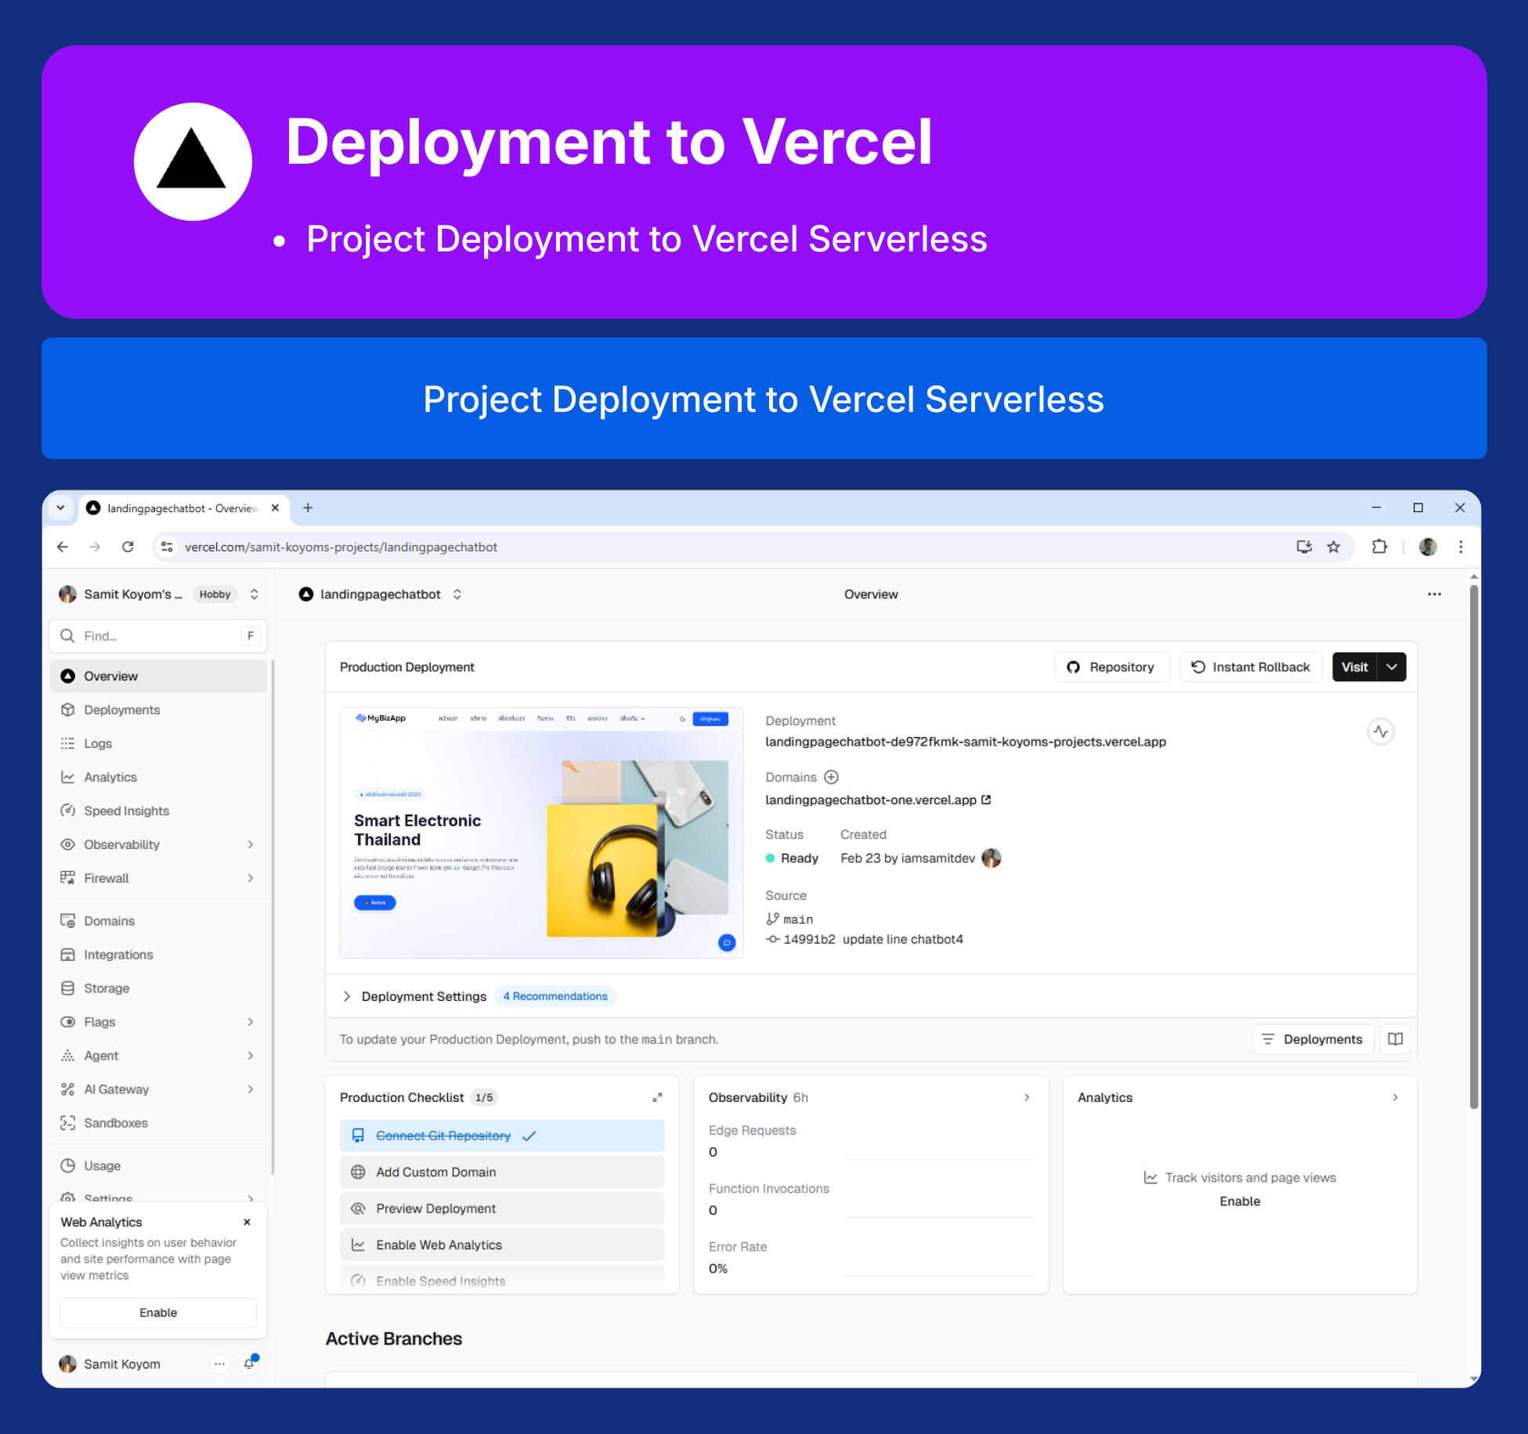The width and height of the screenshot is (1528, 1434).
Task: Click the expand icon on Production Checklist
Action: click(x=657, y=1097)
